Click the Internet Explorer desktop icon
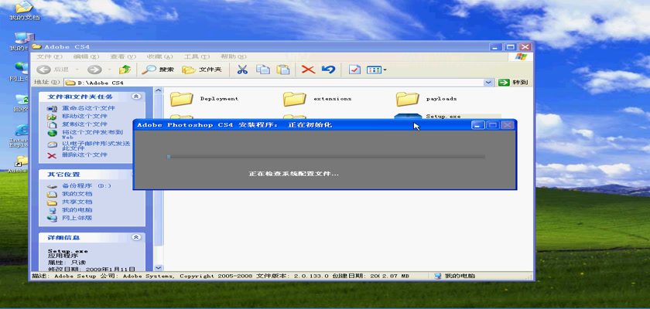650x309 pixels. (x=19, y=136)
